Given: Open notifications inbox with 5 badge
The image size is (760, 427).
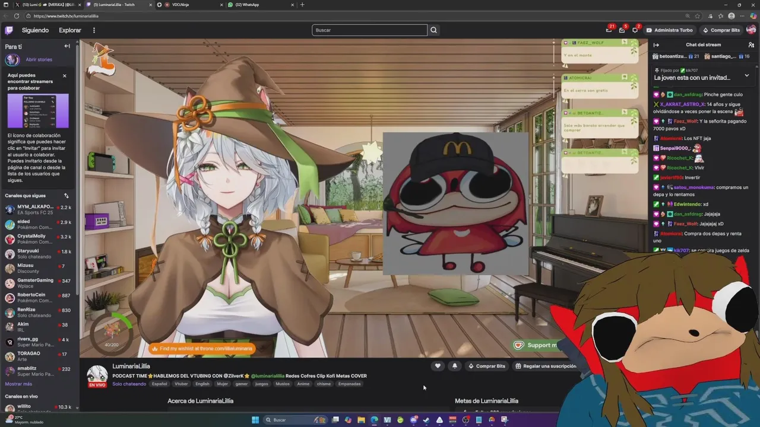Looking at the screenshot, I should 622,30.
